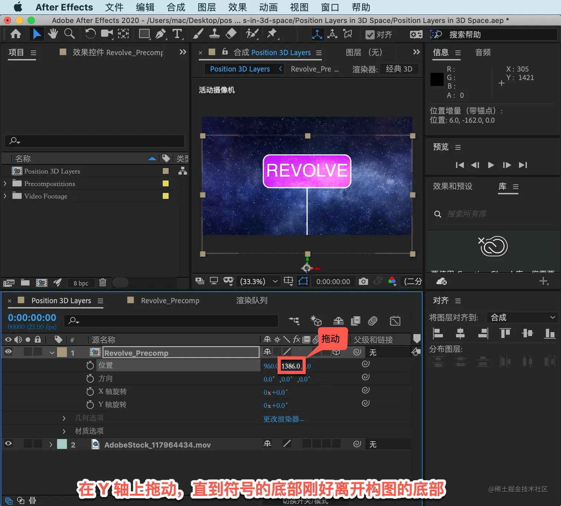Expand AdobeStock_117964434.mov layer properties

coord(51,444)
